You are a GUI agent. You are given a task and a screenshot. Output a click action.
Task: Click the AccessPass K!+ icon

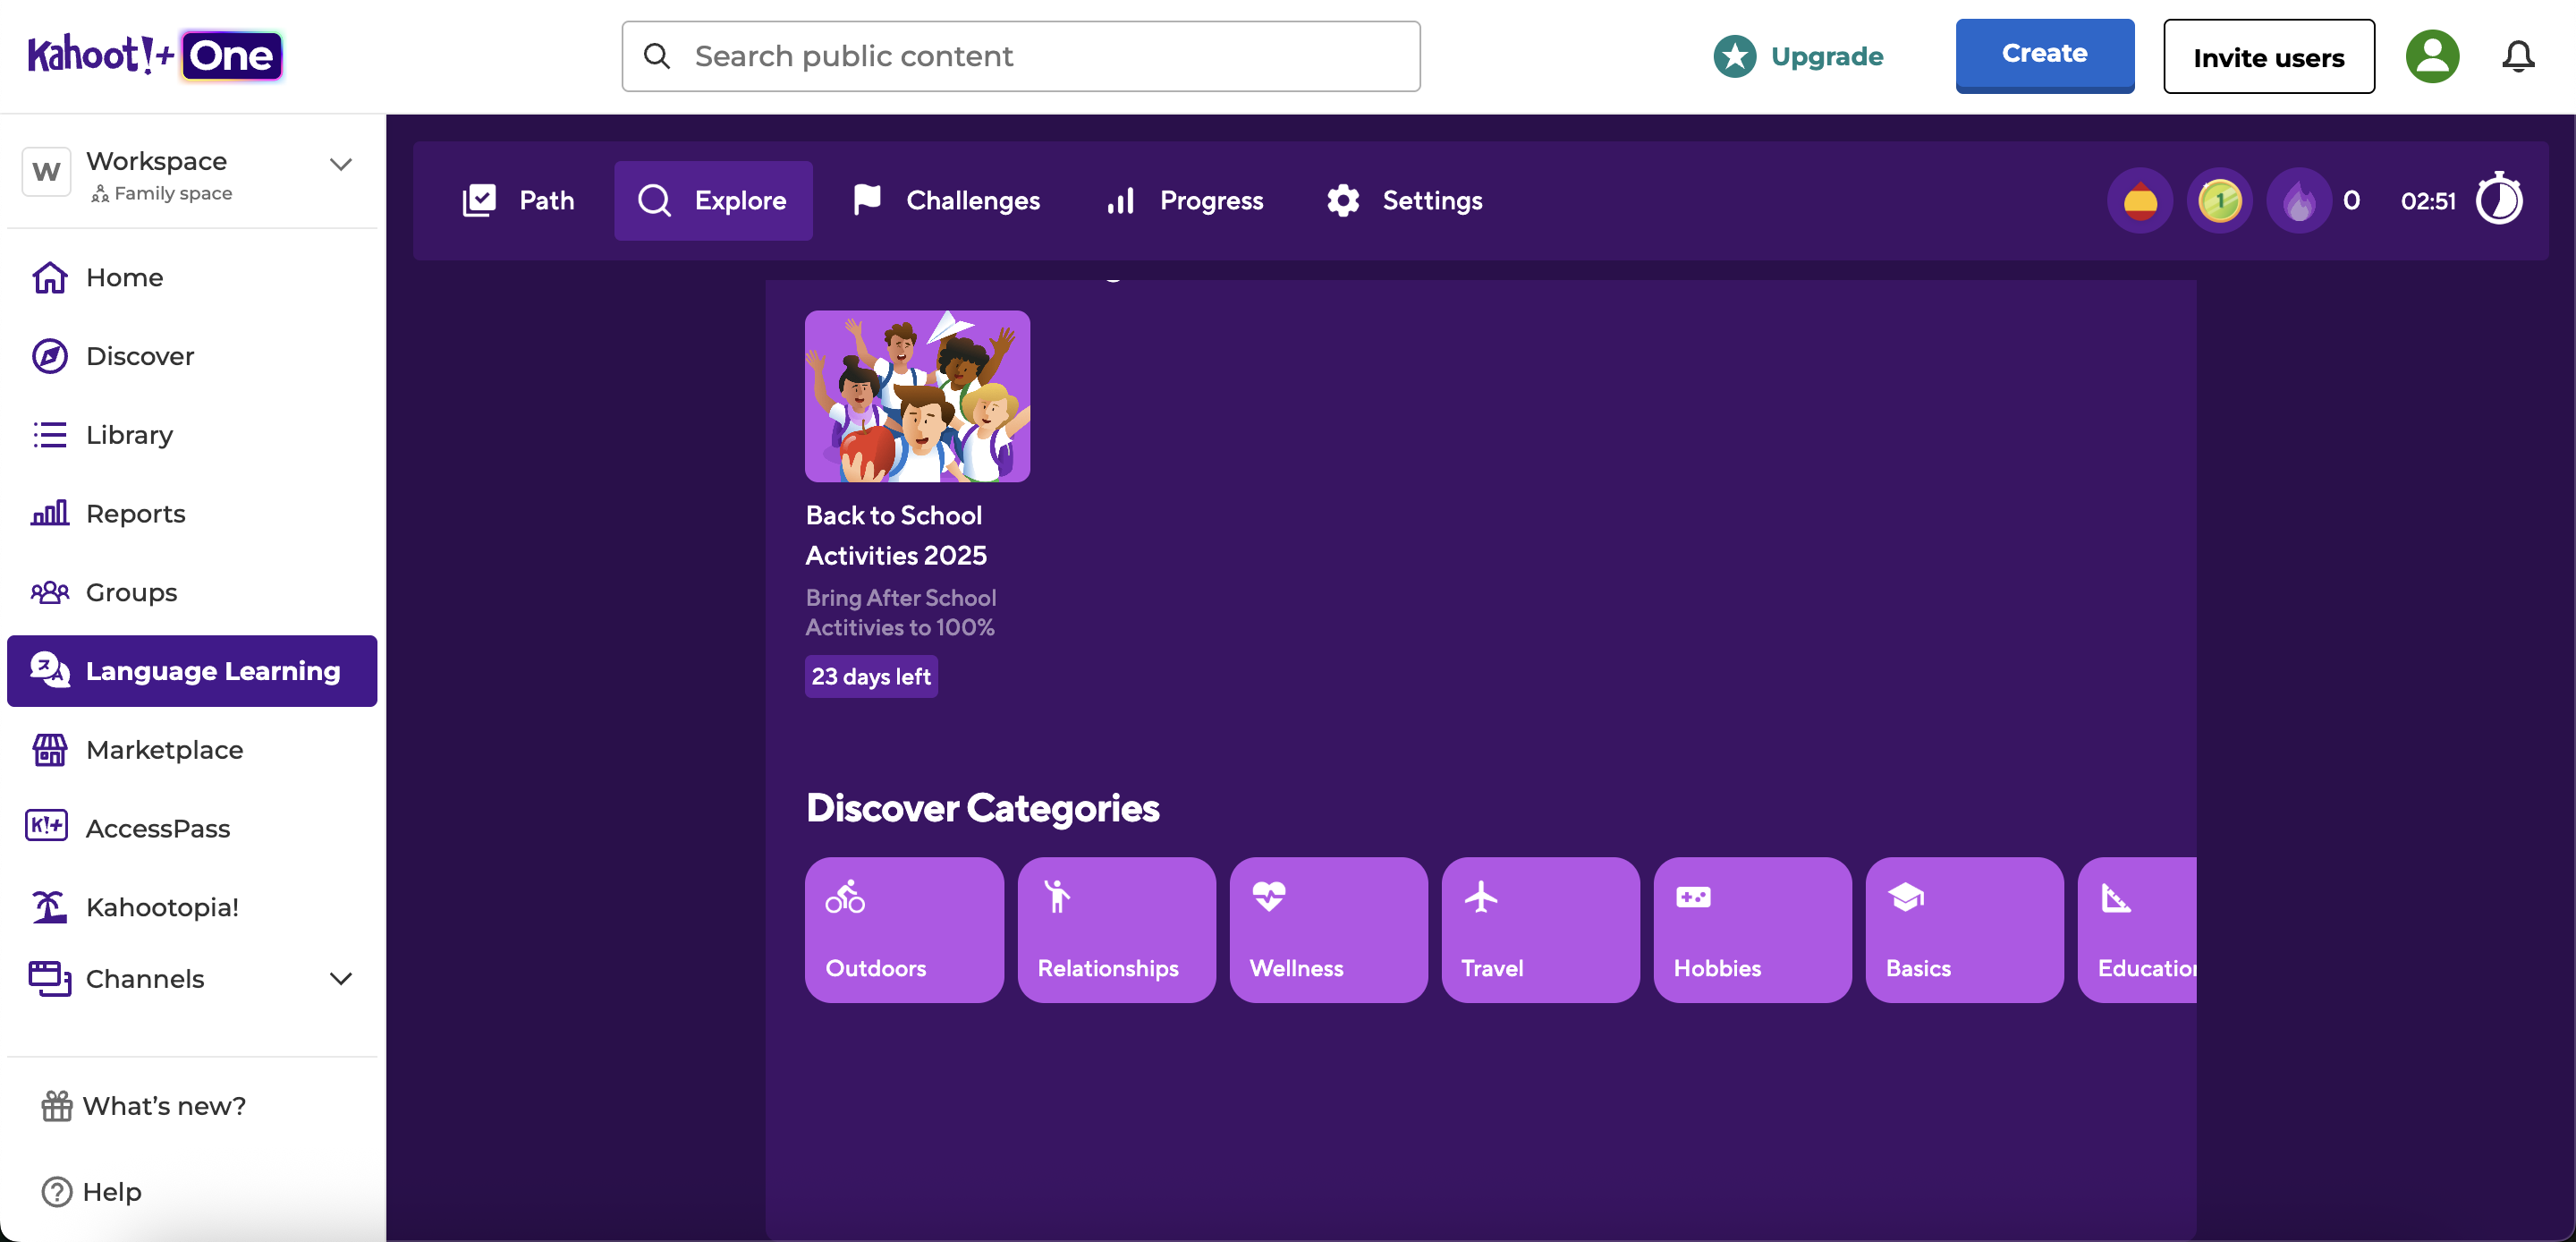[46, 826]
